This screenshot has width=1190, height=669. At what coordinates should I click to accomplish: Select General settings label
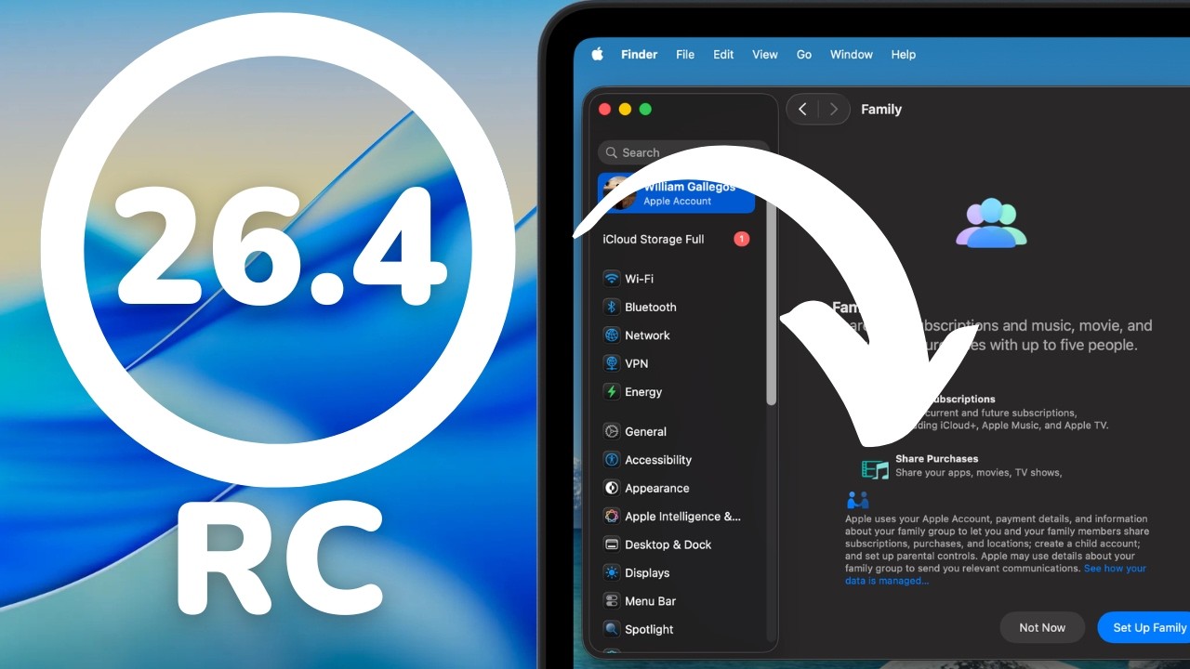pos(646,431)
